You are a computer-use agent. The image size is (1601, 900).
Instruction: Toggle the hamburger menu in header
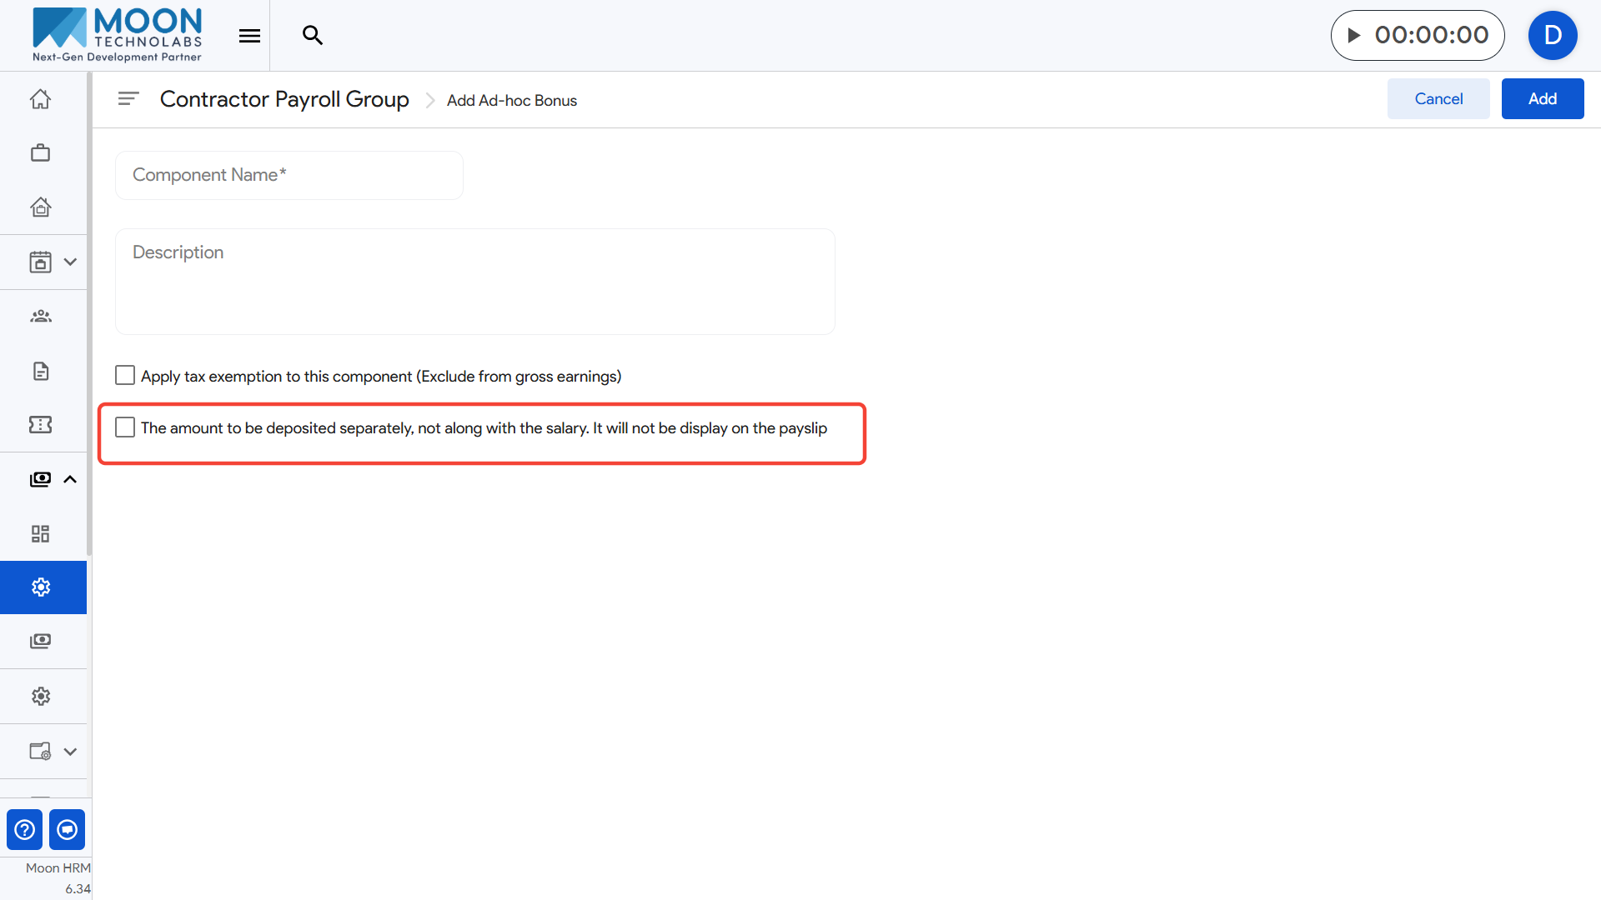point(249,35)
